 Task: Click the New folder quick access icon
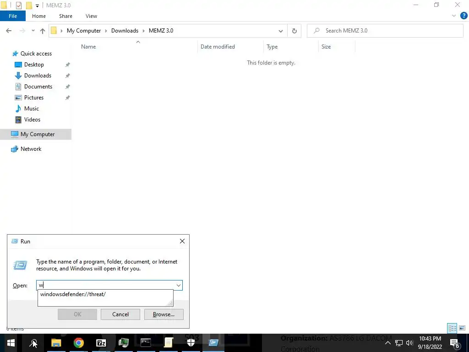point(29,5)
